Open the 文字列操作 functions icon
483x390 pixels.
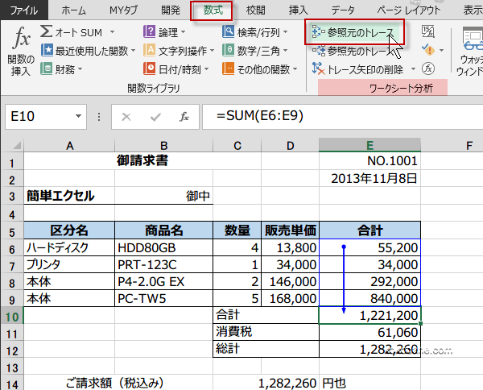point(150,50)
